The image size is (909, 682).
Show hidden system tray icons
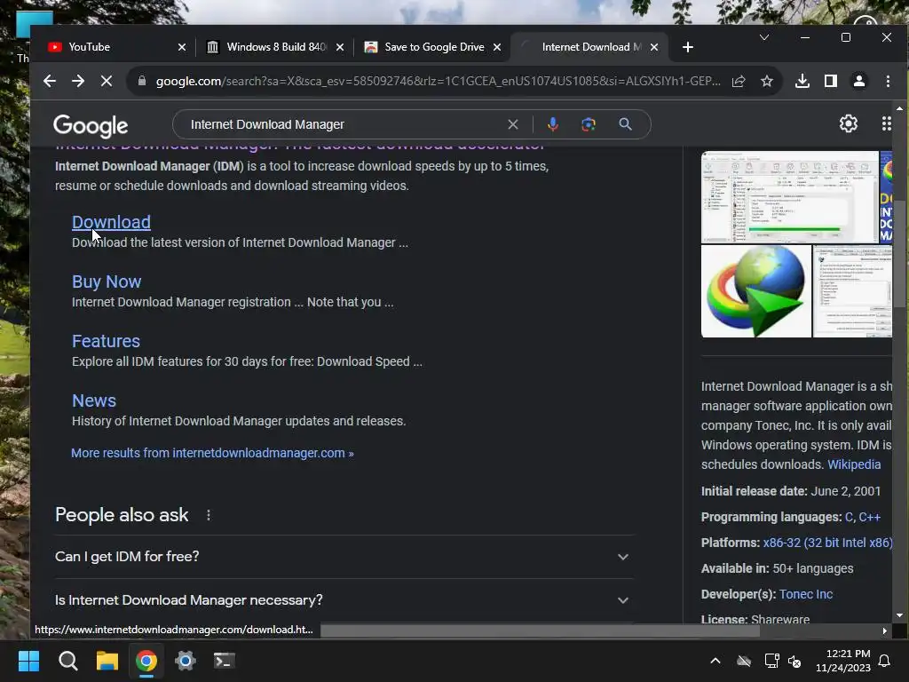click(715, 661)
